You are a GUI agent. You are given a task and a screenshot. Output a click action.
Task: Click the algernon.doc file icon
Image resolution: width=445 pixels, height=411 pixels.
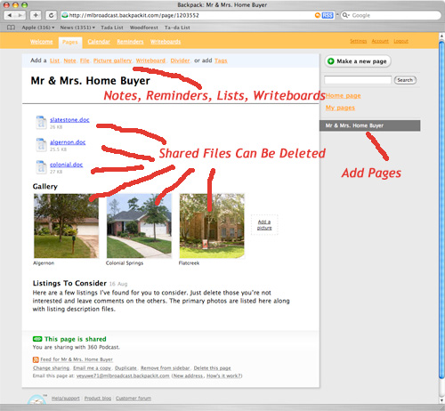41,145
